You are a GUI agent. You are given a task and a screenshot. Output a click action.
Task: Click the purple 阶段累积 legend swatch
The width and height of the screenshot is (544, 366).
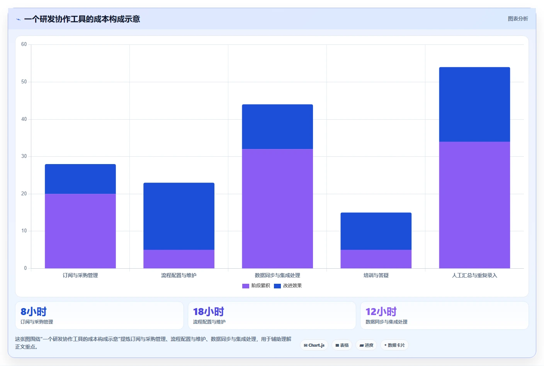tap(246, 286)
